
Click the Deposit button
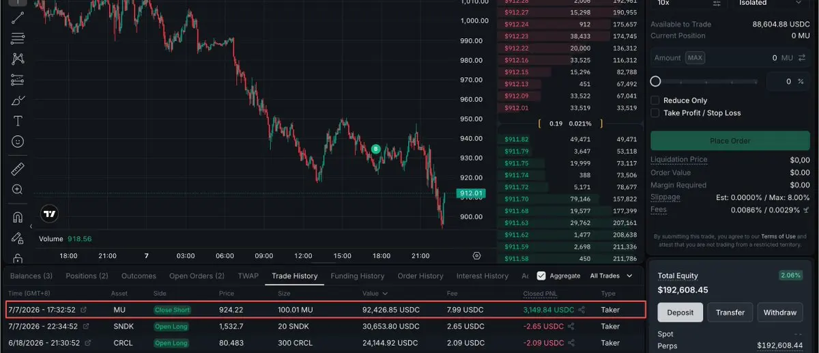680,312
